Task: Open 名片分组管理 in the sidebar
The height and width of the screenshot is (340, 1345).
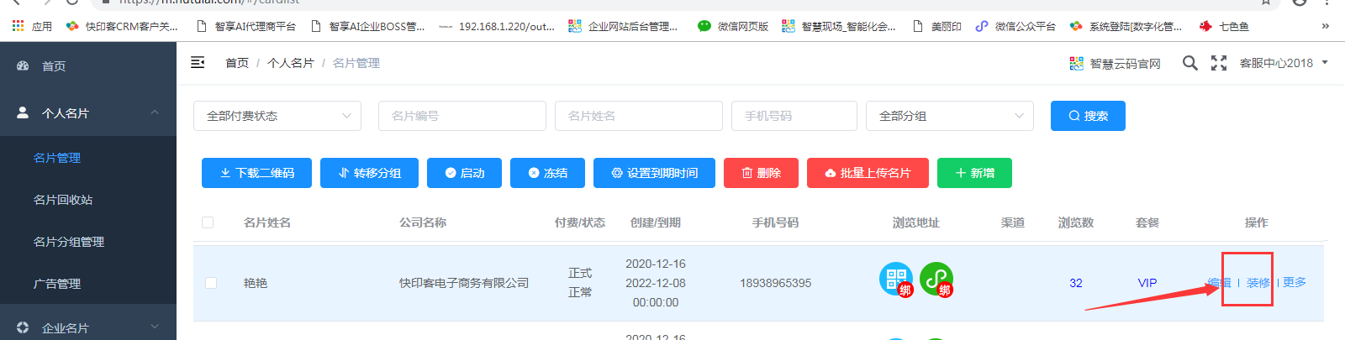Action: coord(69,242)
